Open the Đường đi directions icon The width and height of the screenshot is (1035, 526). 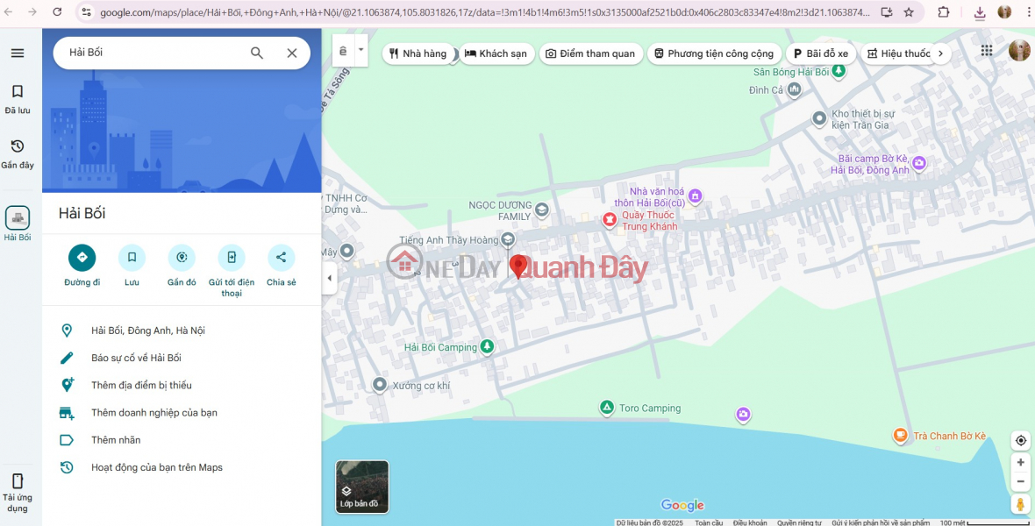click(x=82, y=258)
